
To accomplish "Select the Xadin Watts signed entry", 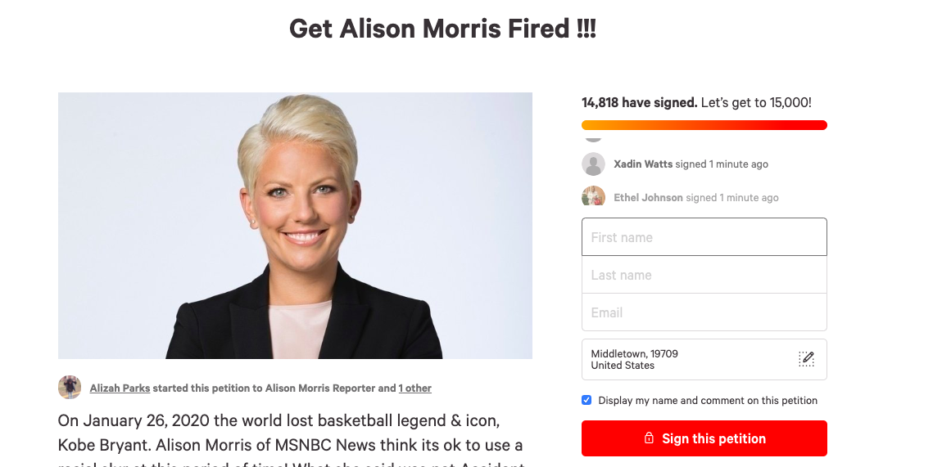I will pos(675,164).
